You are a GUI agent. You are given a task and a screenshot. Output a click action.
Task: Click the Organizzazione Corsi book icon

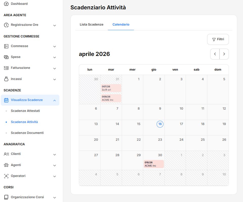click(x=6, y=197)
